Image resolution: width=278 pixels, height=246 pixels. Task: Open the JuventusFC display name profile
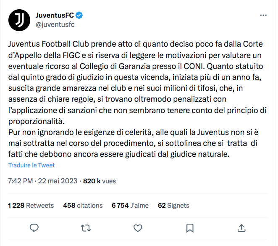pyautogui.click(x=55, y=16)
